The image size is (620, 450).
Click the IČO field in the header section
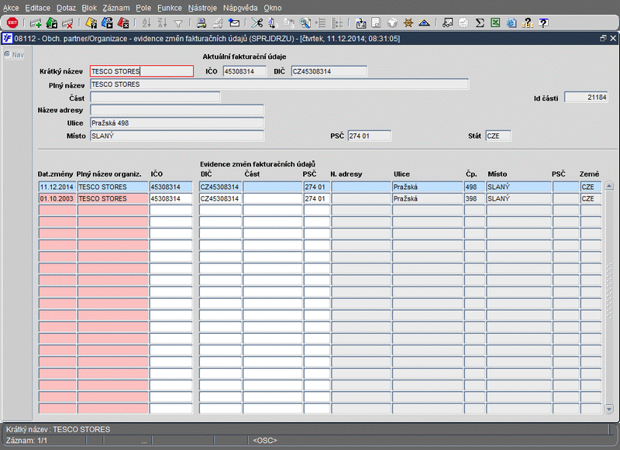244,71
